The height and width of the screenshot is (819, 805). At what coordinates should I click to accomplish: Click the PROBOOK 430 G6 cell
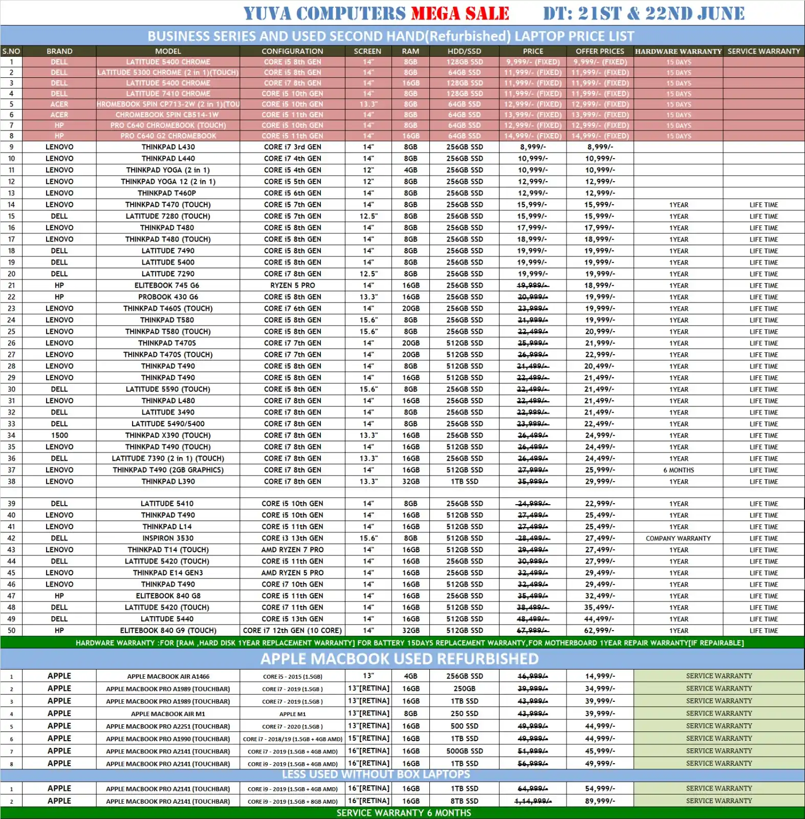click(168, 297)
